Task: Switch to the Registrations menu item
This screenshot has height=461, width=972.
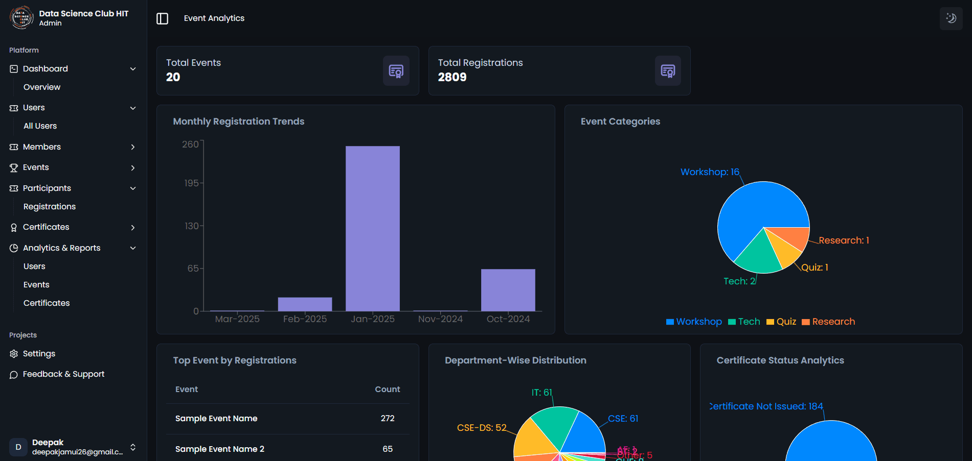Action: (50, 206)
